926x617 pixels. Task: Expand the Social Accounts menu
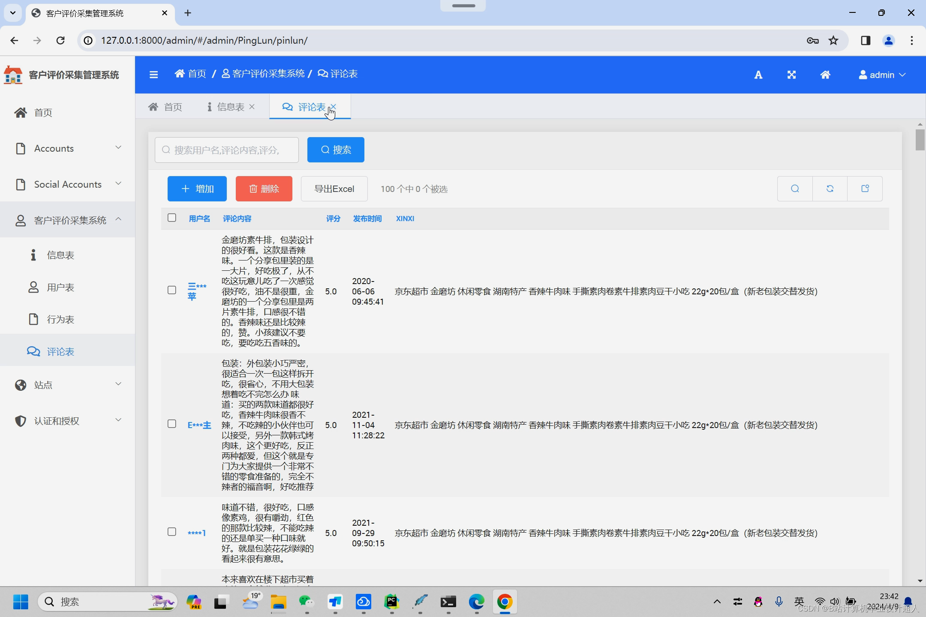click(x=68, y=184)
